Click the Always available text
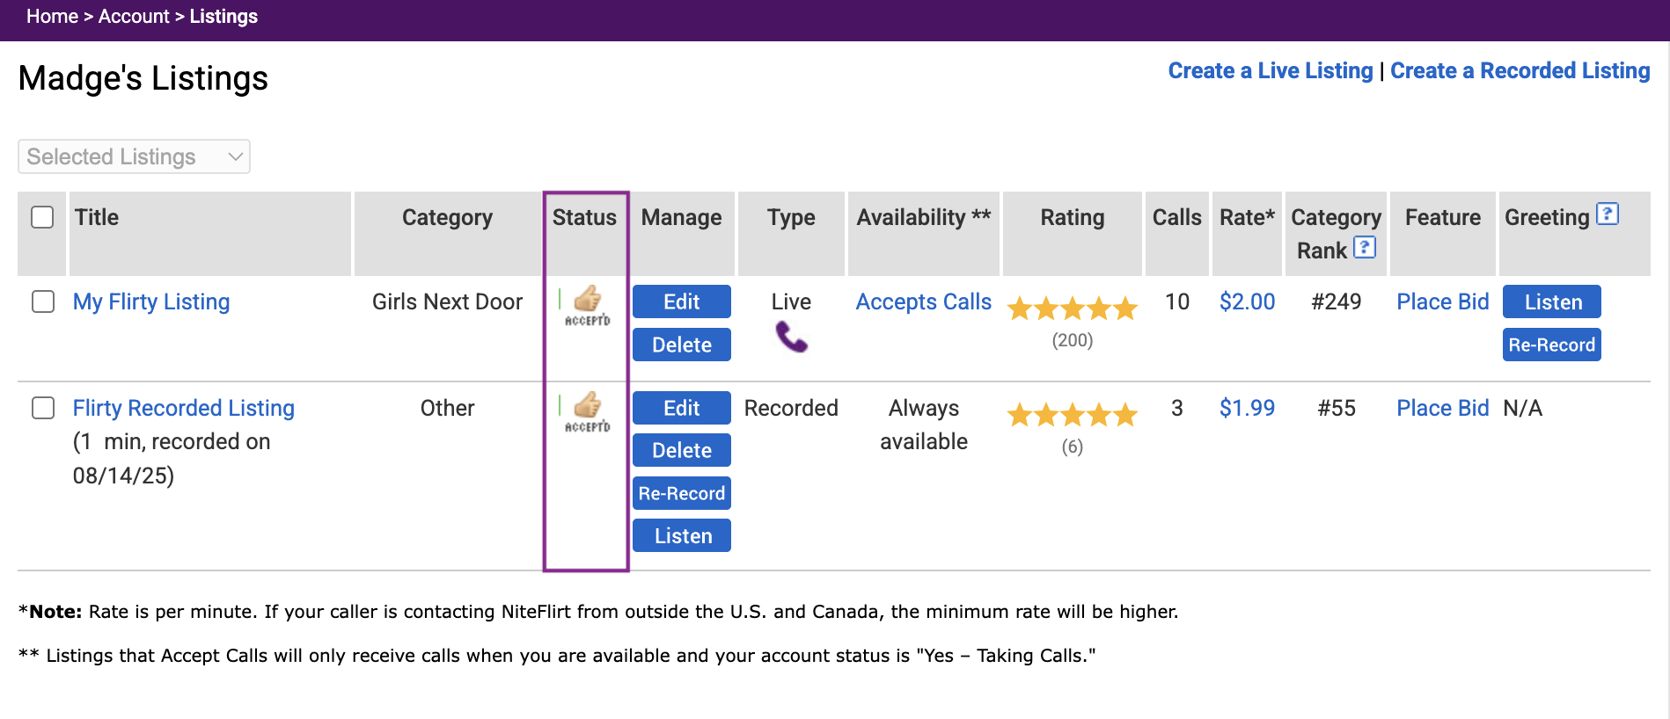The width and height of the screenshot is (1670, 719). tap(924, 425)
